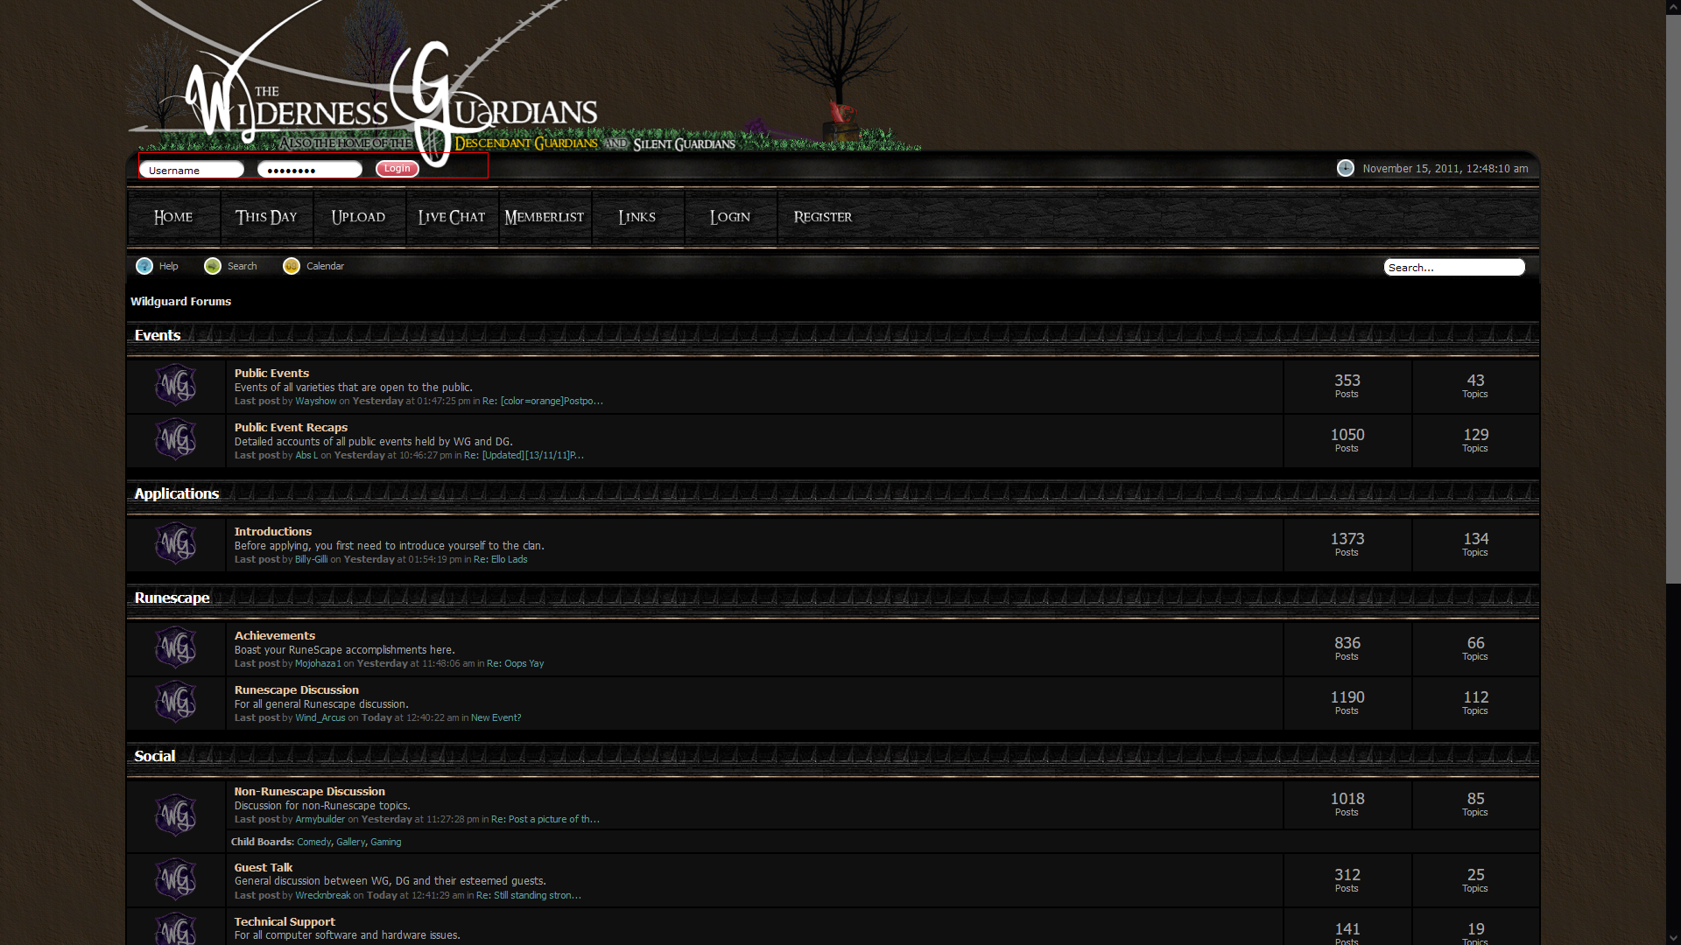Open the Non-Runescape Discussion board
This screenshot has height=945, width=1681.
tap(309, 791)
